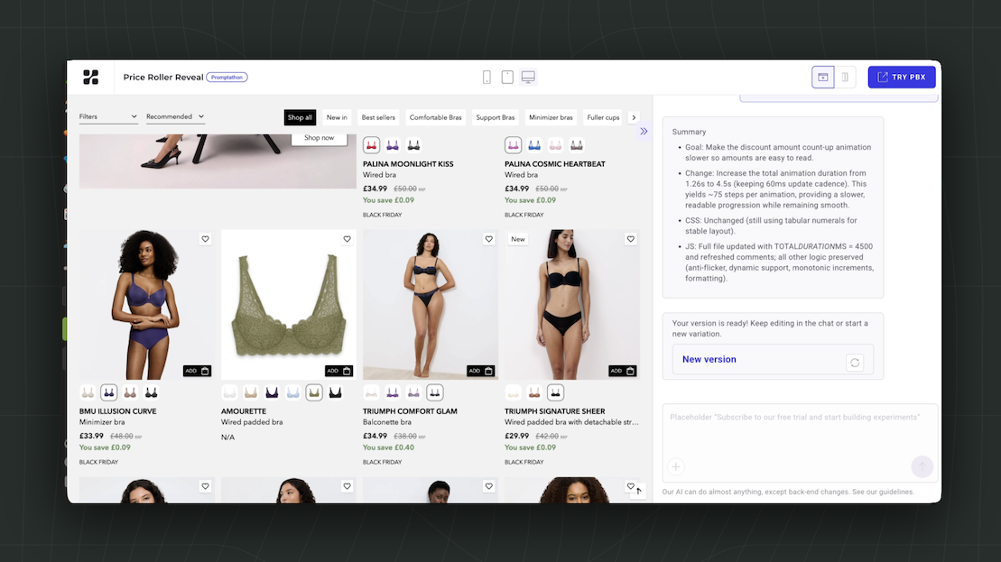Favorite the Triumph Signature Sheer bra
The image size is (1001, 562).
(630, 239)
